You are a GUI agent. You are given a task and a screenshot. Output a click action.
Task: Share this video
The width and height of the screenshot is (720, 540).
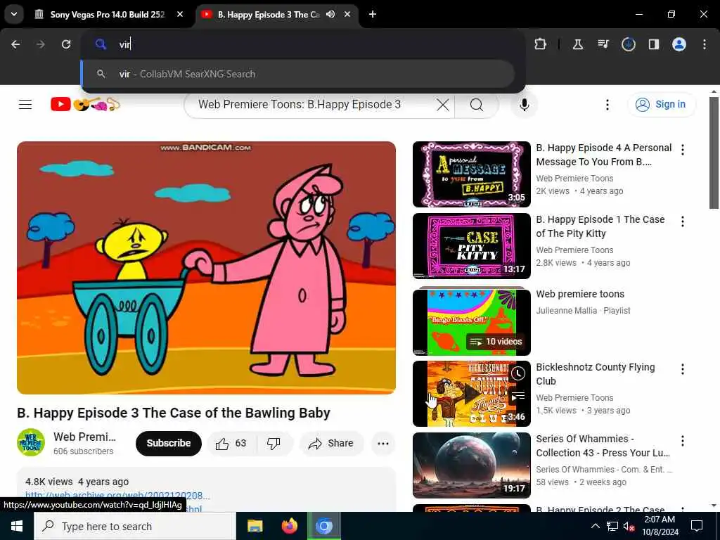click(x=331, y=443)
